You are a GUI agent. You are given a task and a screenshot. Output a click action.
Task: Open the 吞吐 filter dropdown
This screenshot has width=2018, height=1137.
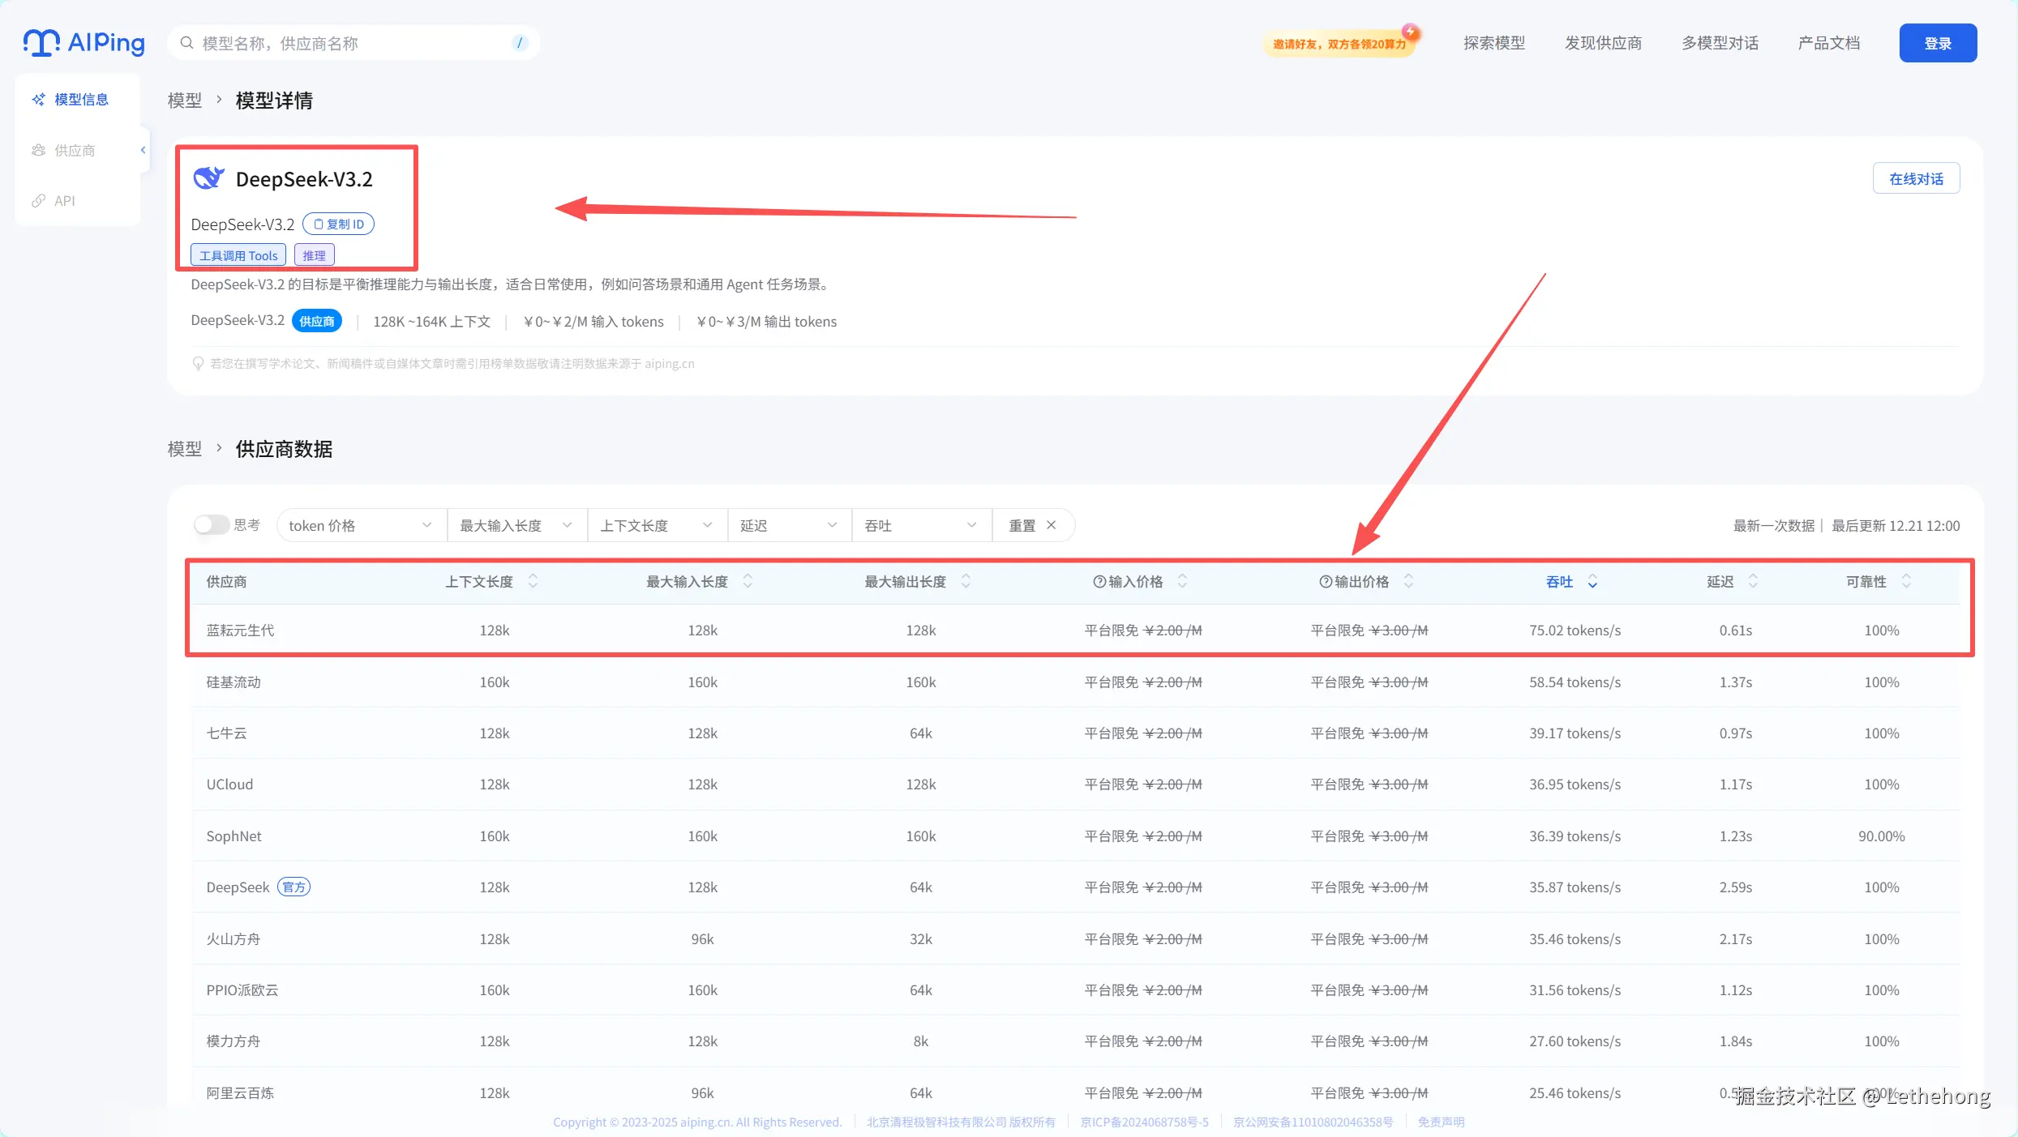pos(920,526)
